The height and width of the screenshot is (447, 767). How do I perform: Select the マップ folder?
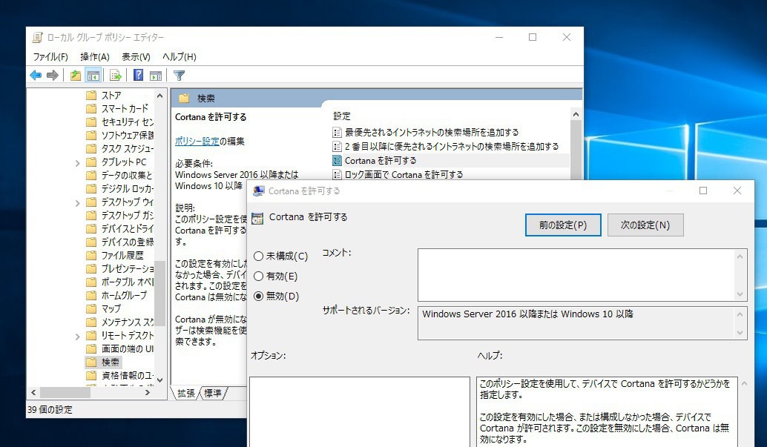[103, 308]
